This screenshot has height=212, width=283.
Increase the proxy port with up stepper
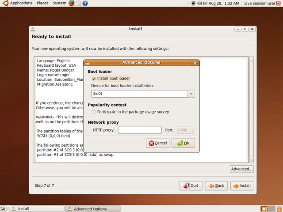(x=193, y=129)
